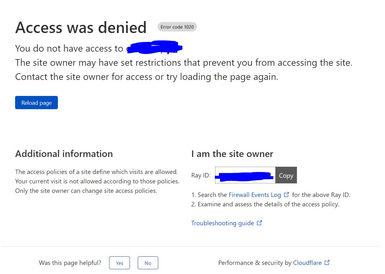Viewport: 385px width, 274px height.
Task: Click the Performance & security by text
Action: point(255,263)
